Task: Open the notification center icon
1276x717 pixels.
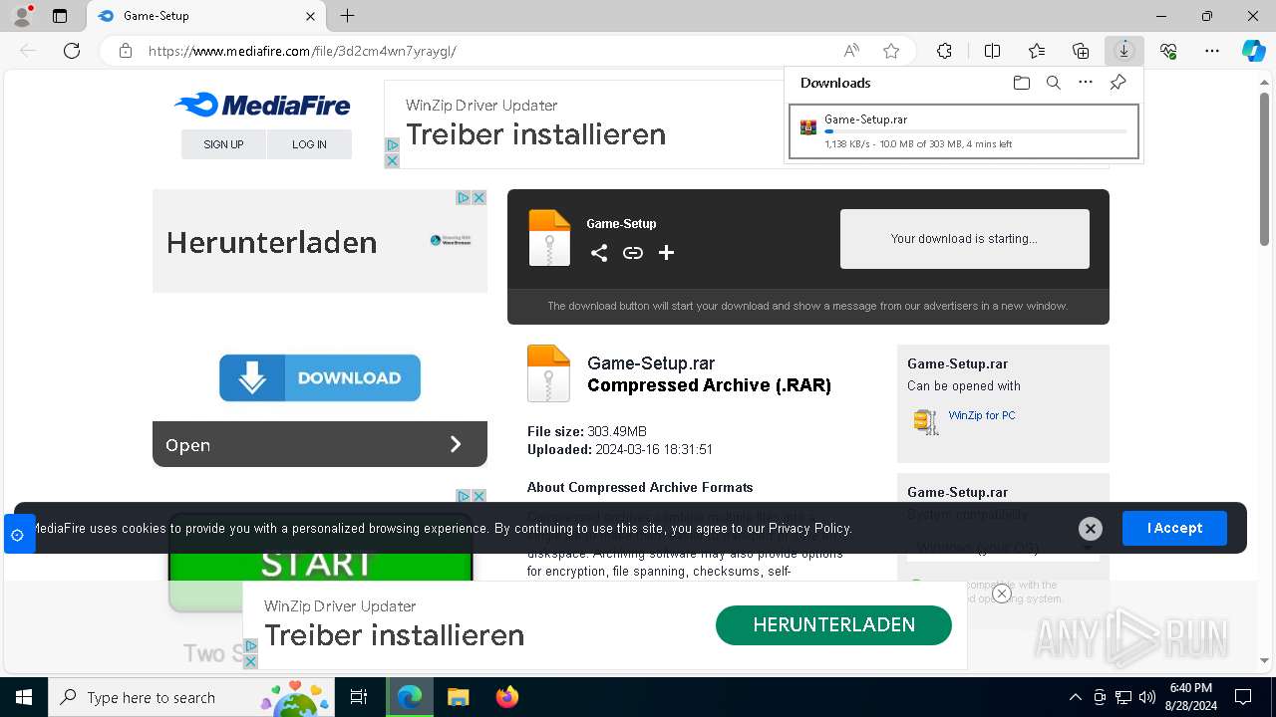Action: pyautogui.click(x=1243, y=697)
